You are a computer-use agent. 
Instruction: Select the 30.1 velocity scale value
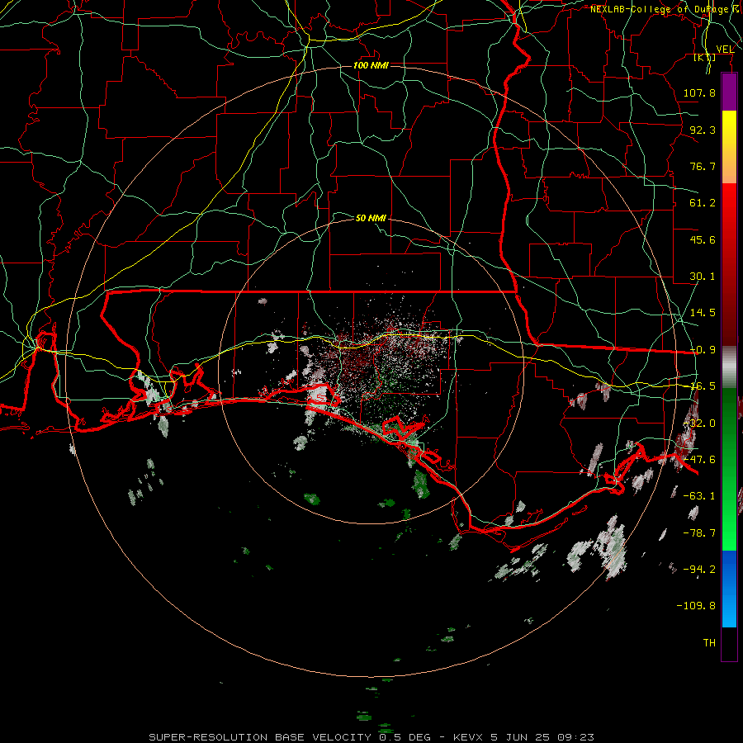coord(703,277)
